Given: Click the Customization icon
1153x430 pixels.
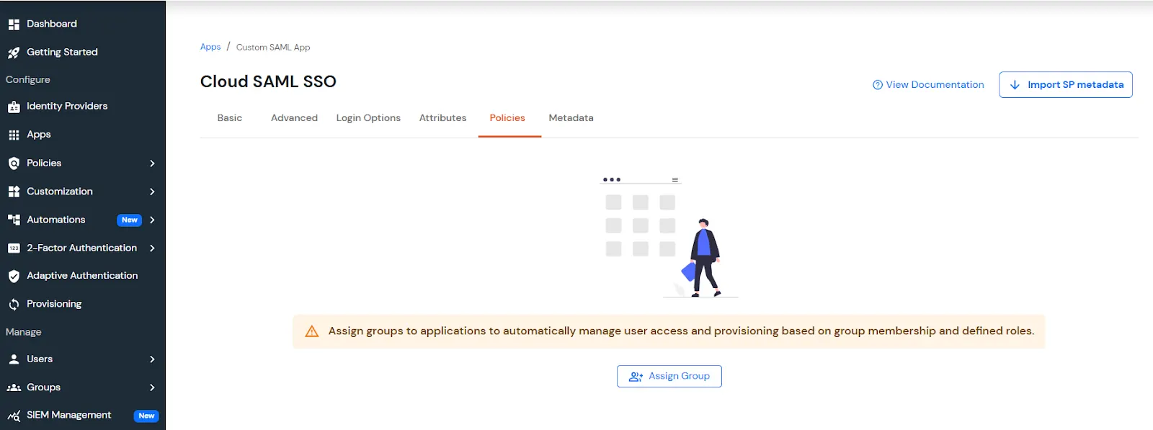Looking at the screenshot, I should pyautogui.click(x=14, y=192).
